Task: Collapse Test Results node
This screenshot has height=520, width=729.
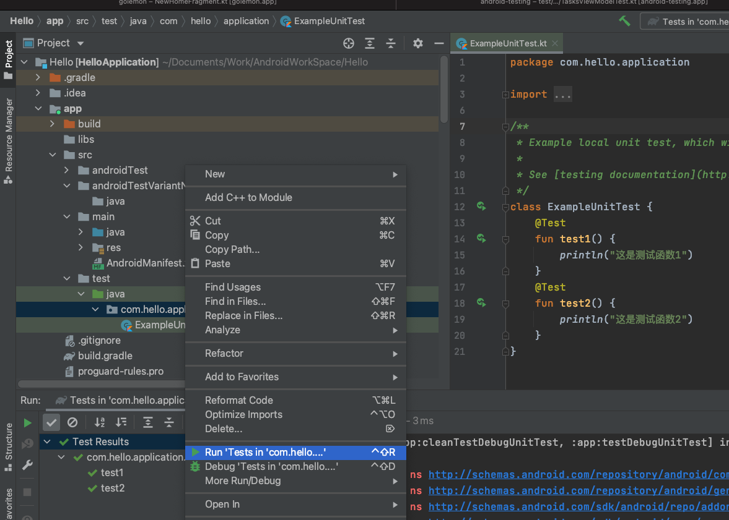Action: click(47, 442)
